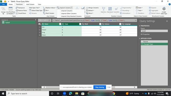Open Microsoft Edge from taskbar
This screenshot has height=96, width=171.
coord(71,94)
